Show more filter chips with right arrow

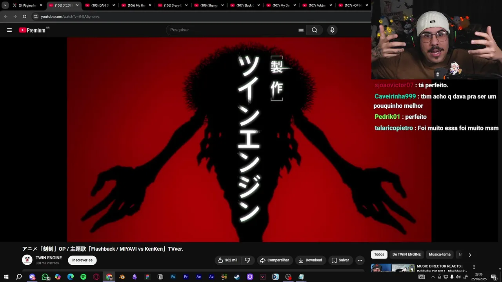(470, 255)
